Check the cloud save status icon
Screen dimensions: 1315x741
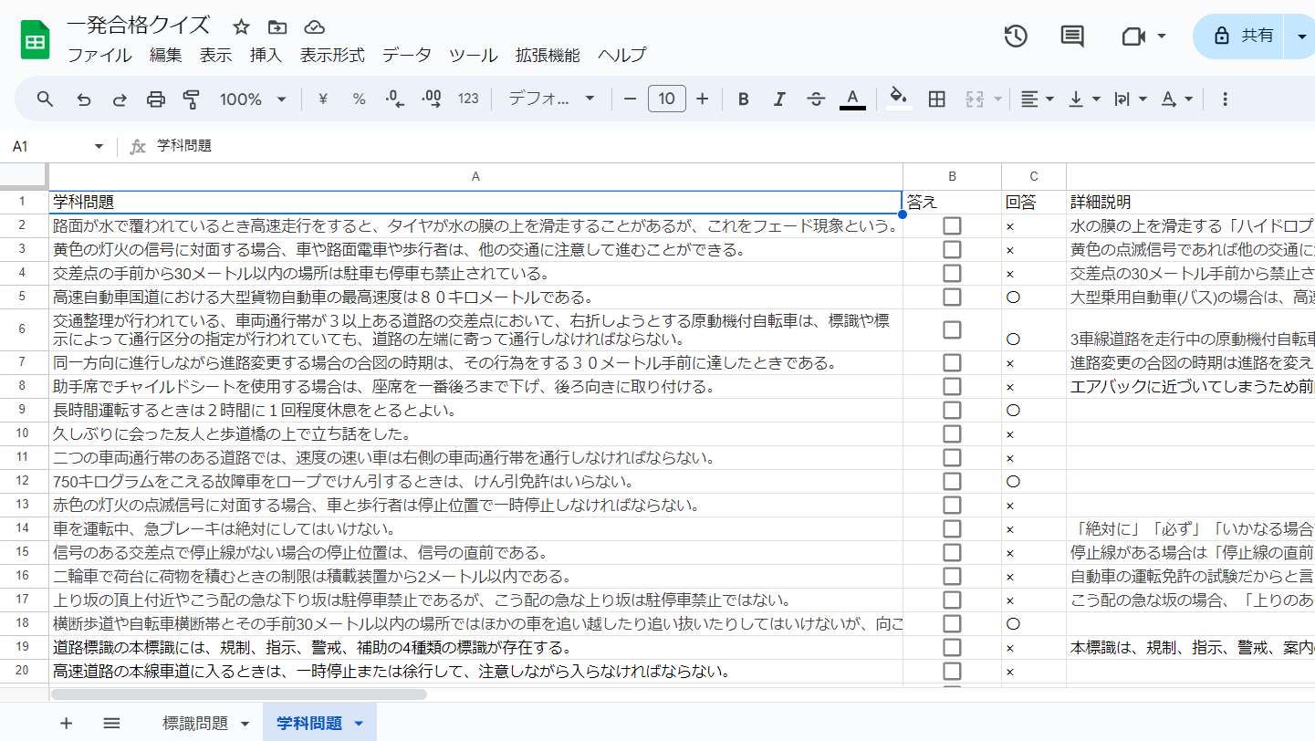click(x=314, y=27)
